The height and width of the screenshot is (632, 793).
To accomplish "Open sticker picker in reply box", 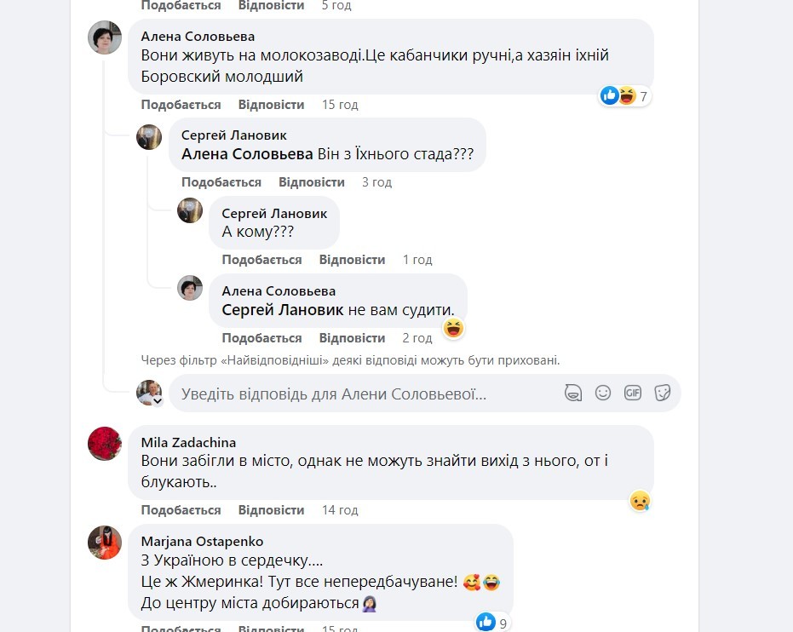I will (662, 393).
